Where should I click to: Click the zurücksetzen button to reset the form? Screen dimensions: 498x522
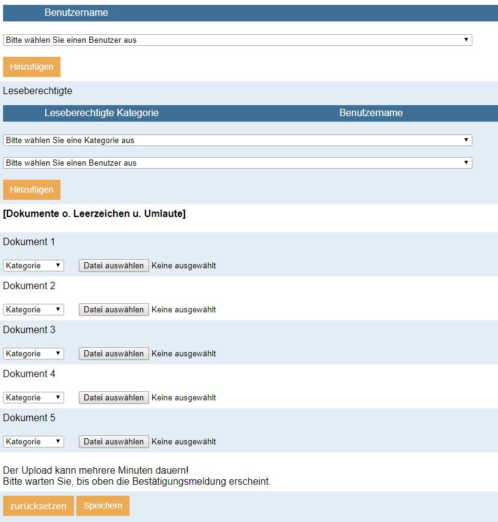click(38, 506)
